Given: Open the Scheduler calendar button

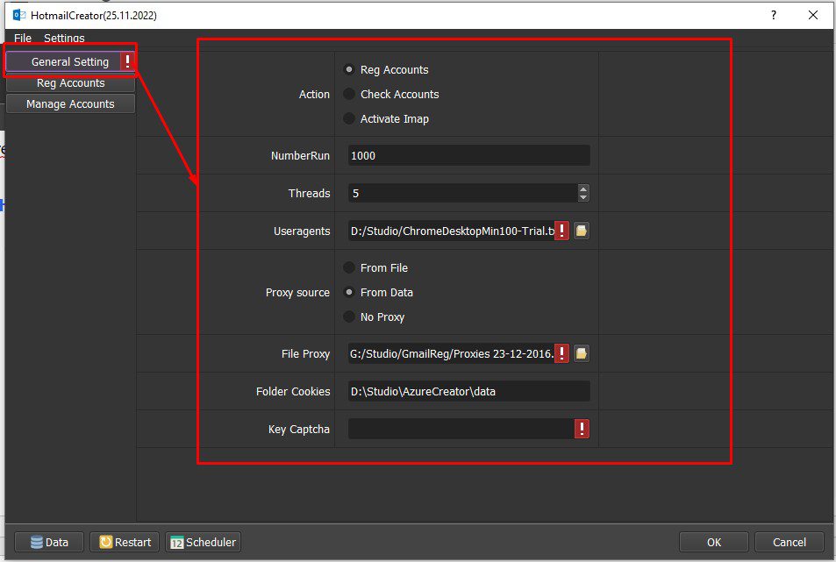Looking at the screenshot, I should 204,542.
